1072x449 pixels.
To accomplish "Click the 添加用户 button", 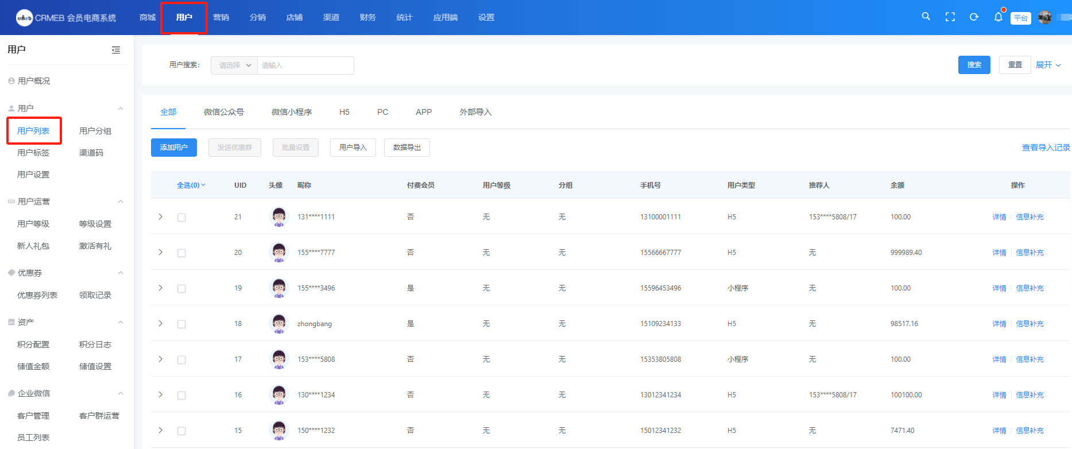I will pos(174,148).
